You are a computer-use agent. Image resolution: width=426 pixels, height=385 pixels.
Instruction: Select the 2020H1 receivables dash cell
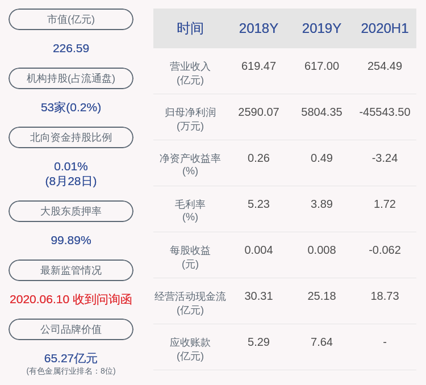point(385,342)
